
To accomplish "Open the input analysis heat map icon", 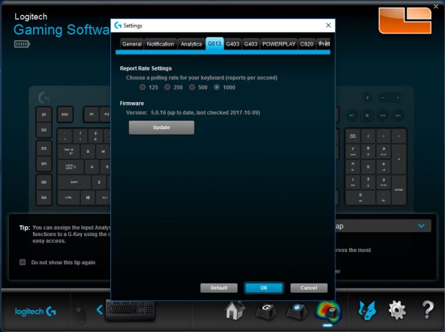I will click(x=328, y=311).
